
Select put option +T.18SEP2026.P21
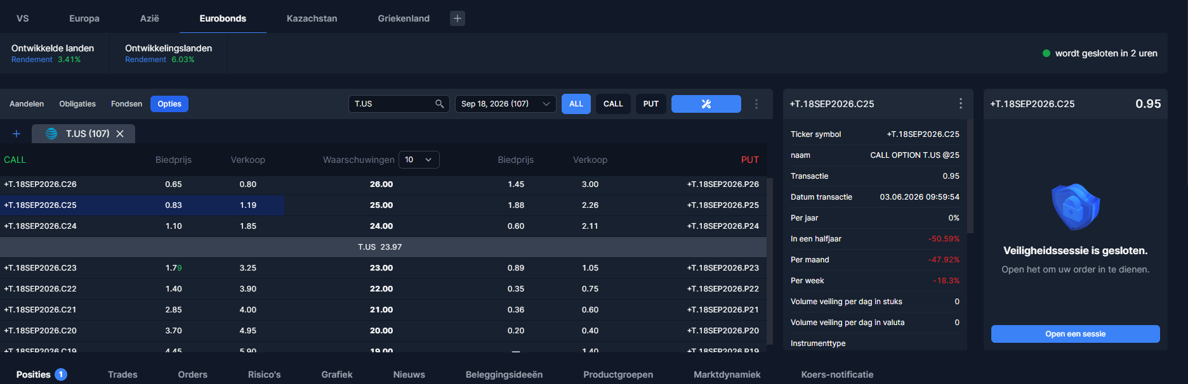click(723, 310)
